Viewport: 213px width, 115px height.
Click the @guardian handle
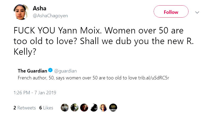tap(65, 71)
